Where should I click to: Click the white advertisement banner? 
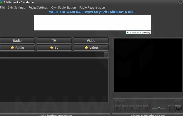pyautogui.click(x=92, y=23)
